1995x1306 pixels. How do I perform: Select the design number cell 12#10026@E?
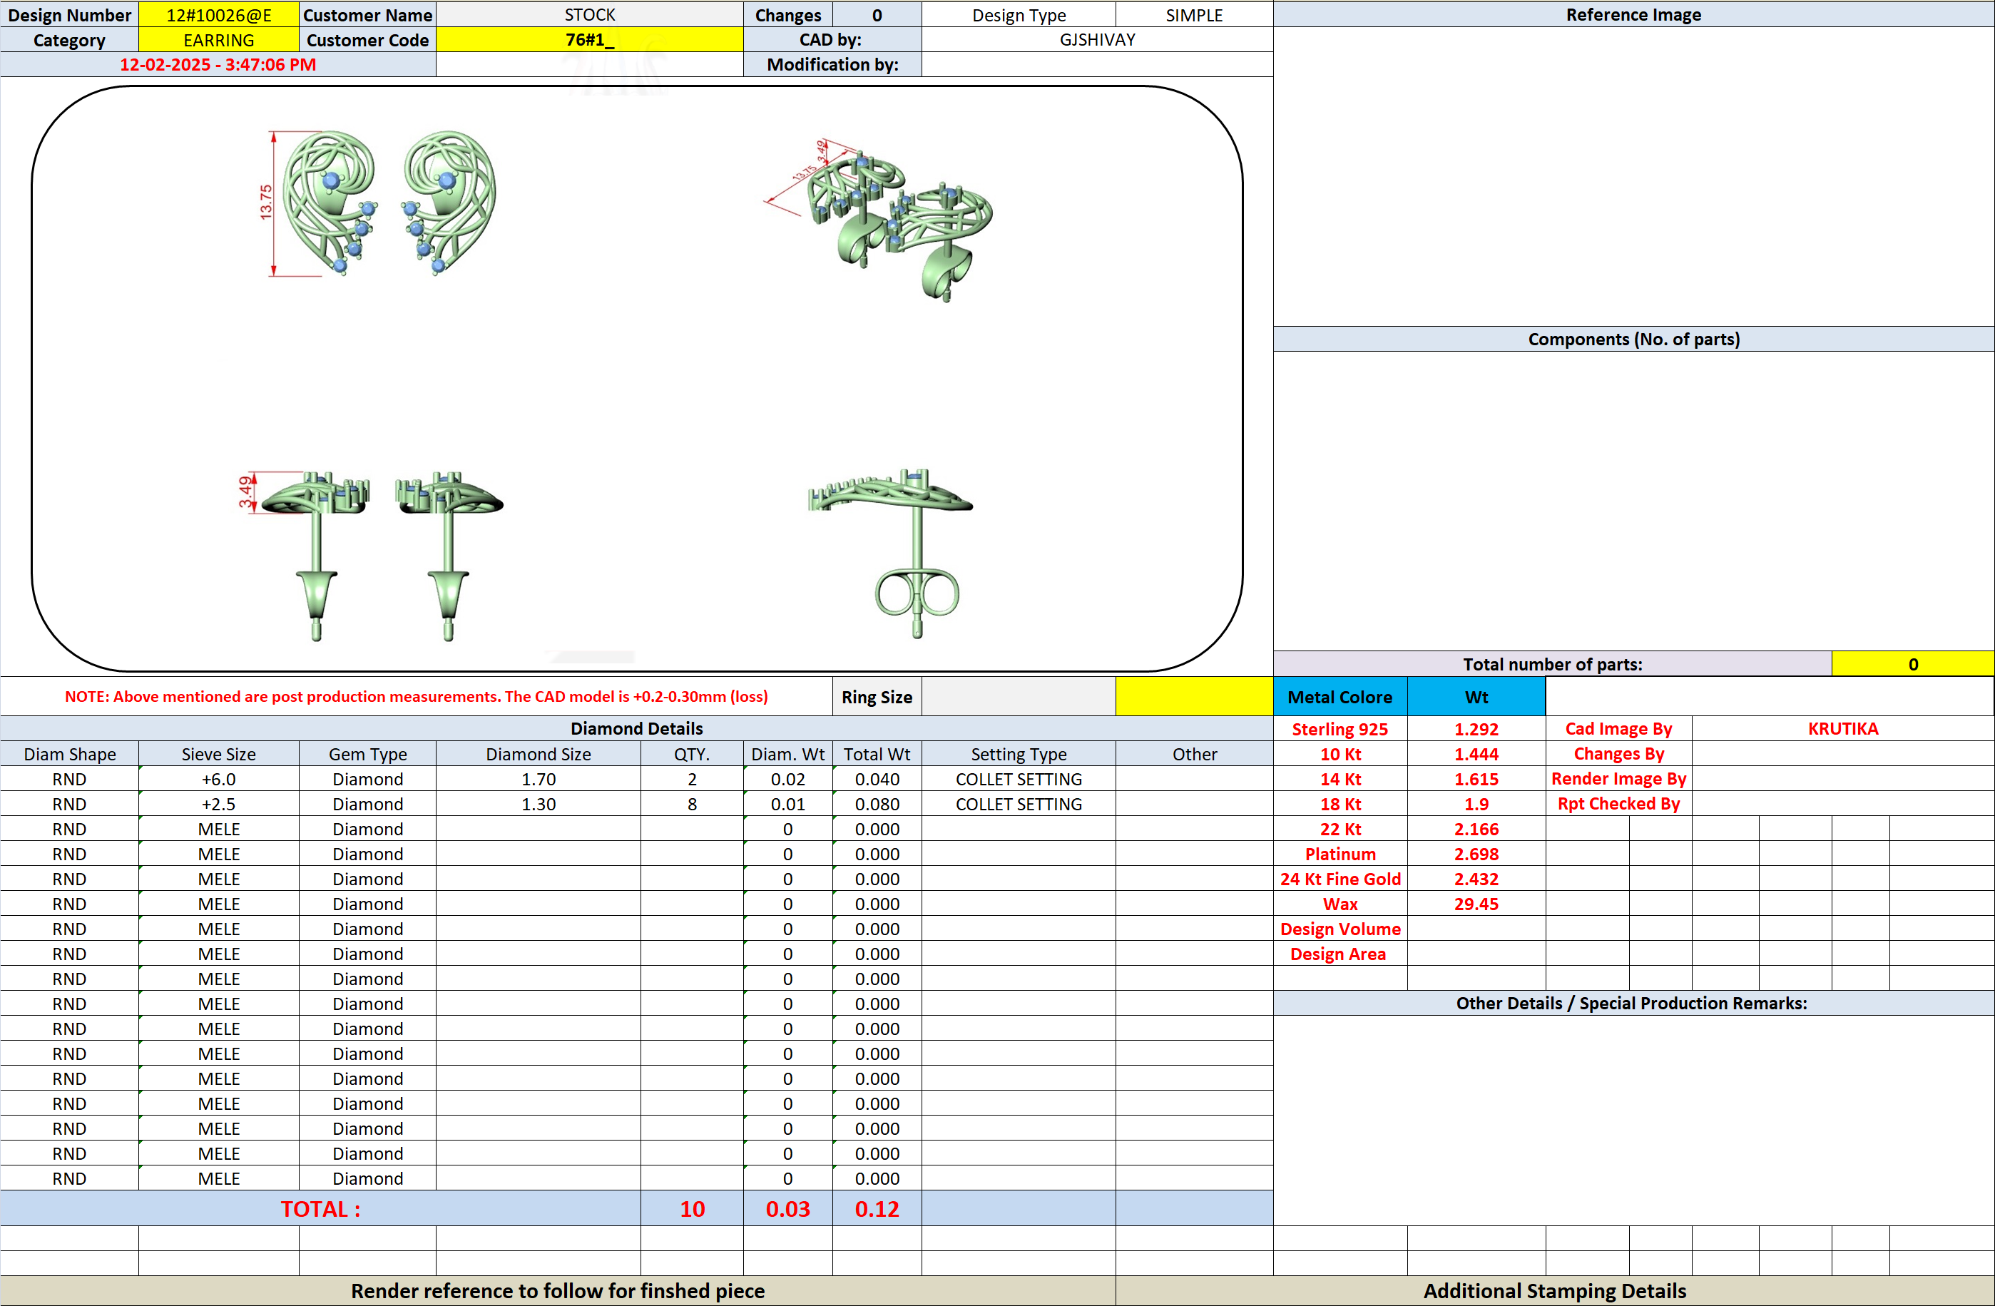[x=218, y=15]
